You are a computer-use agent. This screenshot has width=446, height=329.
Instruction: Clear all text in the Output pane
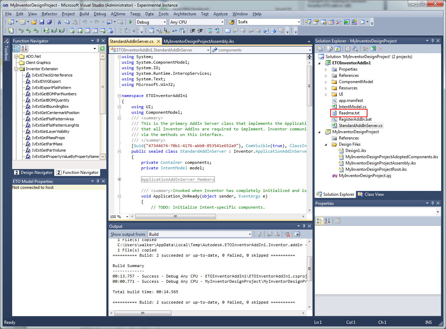pyautogui.click(x=287, y=234)
